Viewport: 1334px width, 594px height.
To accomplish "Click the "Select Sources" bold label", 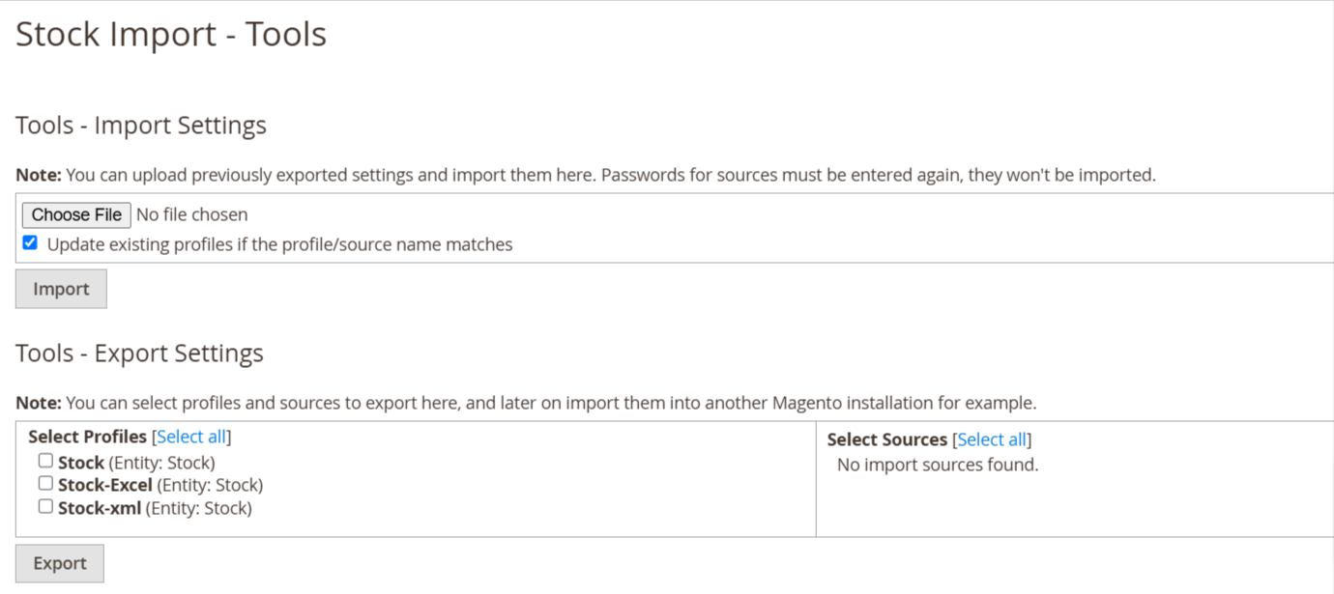I will pyautogui.click(x=887, y=439).
